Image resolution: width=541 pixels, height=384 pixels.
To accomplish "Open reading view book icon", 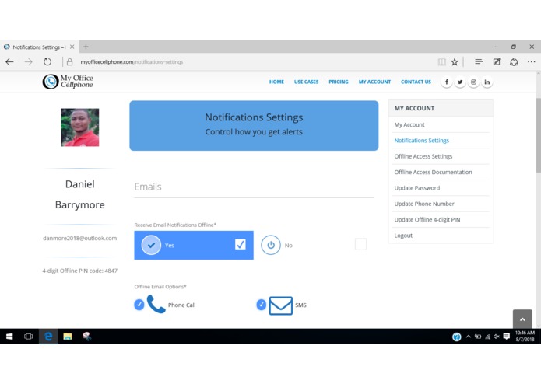I will pos(441,62).
